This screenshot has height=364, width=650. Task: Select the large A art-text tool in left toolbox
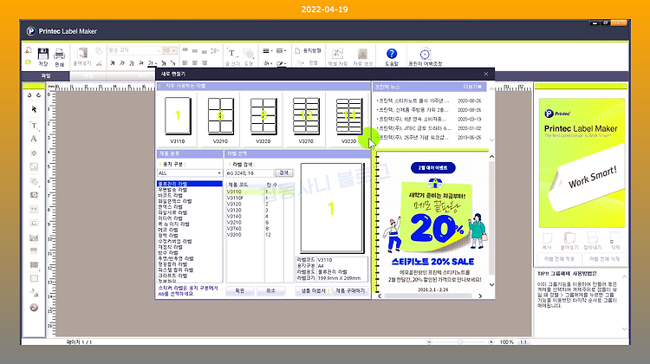point(34,139)
